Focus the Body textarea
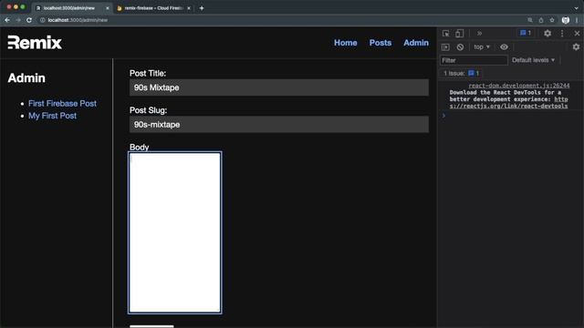 click(174, 233)
